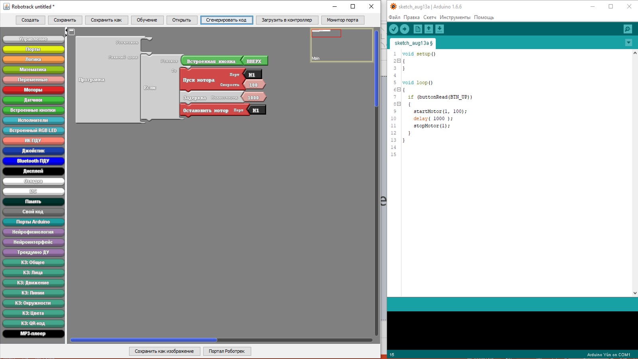Screen dimensions: 638x359
Task: Open Порты Arduino block category
Action: click(x=34, y=222)
